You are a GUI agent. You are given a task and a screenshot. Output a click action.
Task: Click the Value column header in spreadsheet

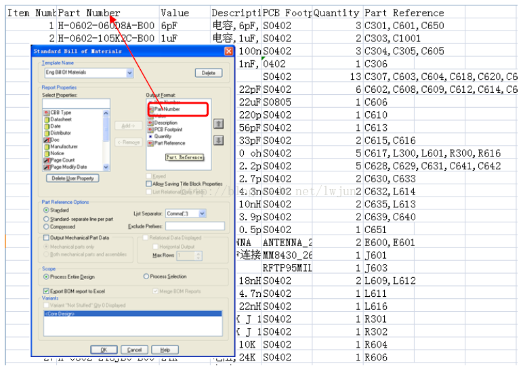[x=185, y=13]
